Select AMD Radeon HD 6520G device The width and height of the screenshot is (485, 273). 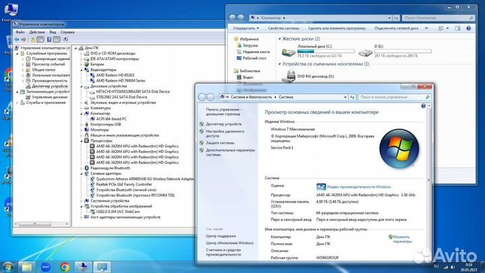pyautogui.click(x=115, y=75)
